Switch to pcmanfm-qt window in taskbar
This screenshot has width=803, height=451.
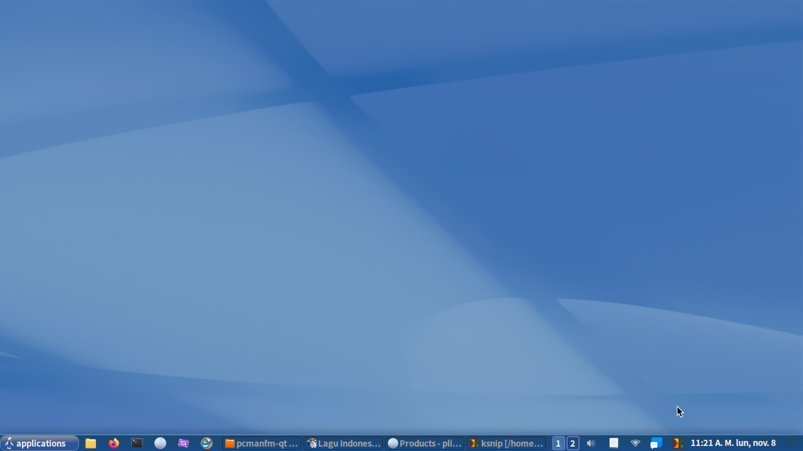[x=262, y=443]
